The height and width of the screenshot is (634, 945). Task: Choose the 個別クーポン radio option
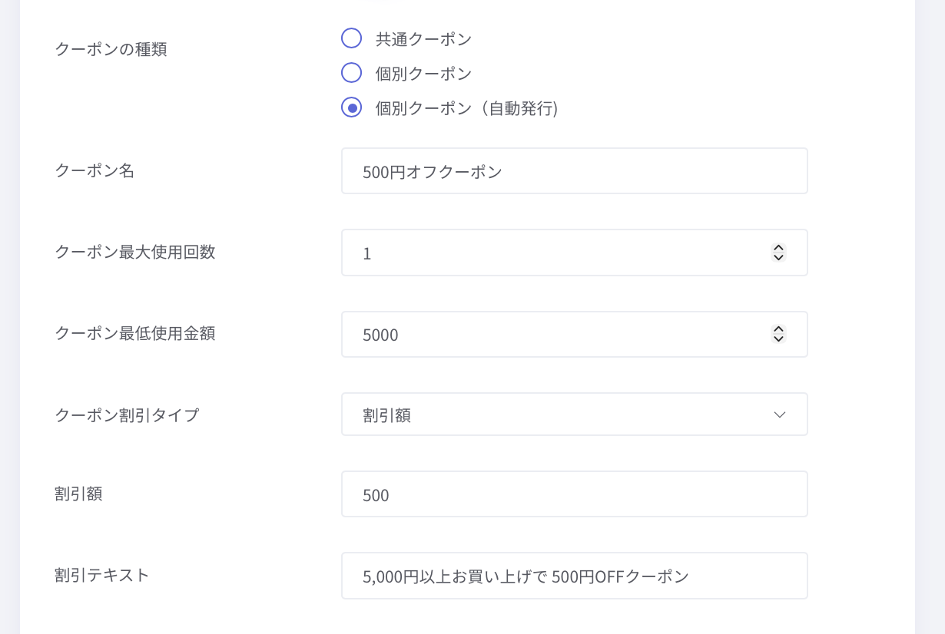[351, 73]
